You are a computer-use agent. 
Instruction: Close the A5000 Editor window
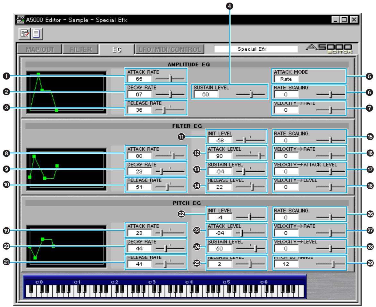[354, 20]
